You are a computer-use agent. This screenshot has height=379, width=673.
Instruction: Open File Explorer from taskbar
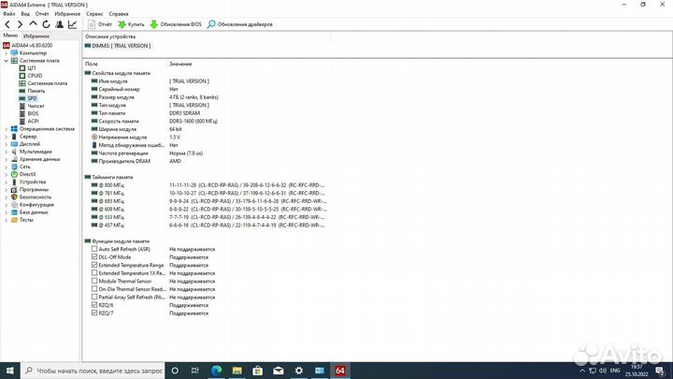coord(236,371)
